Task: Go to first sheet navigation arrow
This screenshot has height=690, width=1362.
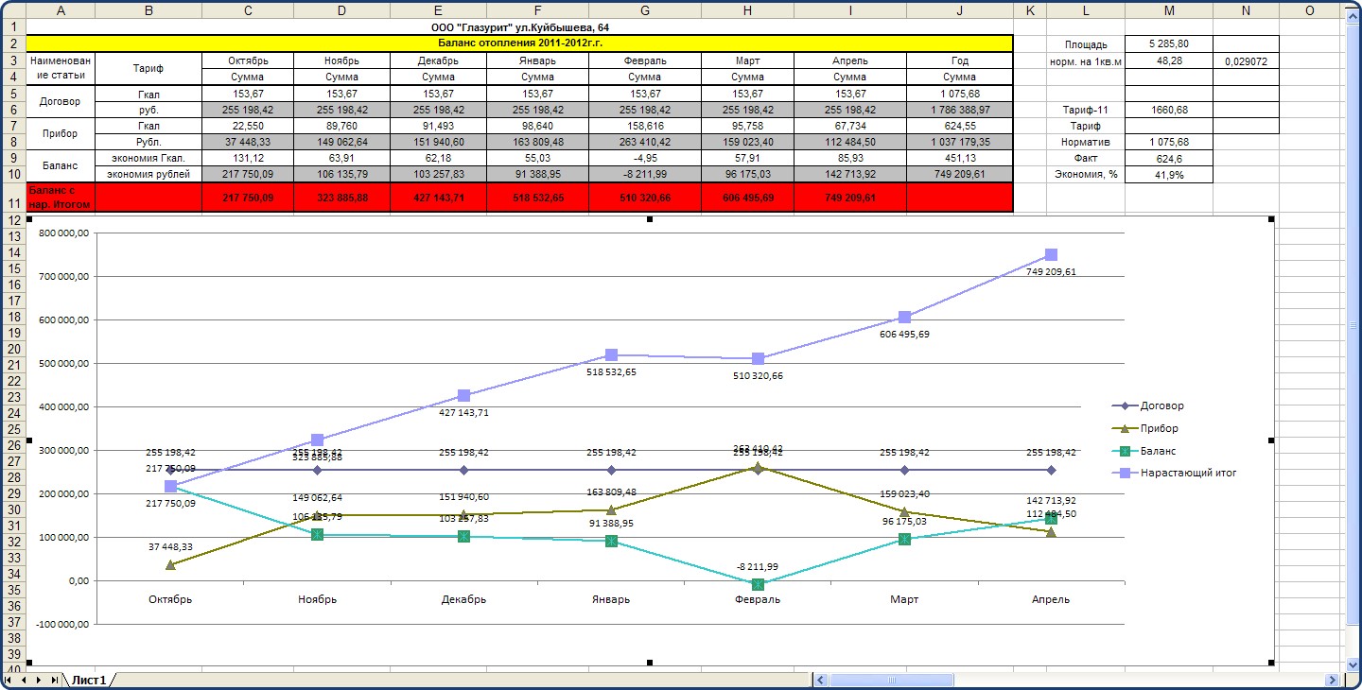Action: (x=9, y=680)
